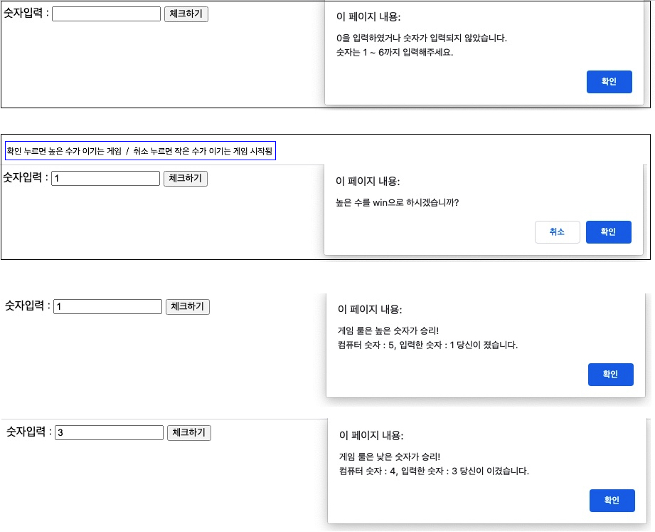Click '이 페이지 내용:' title of the '1 ~ 6까지' alert
The width and height of the screenshot is (655, 532).
368,16
